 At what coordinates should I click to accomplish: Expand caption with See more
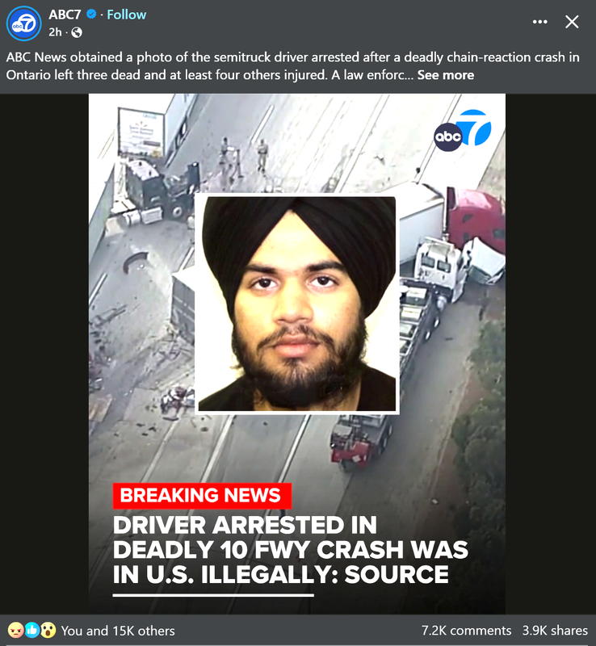(446, 75)
